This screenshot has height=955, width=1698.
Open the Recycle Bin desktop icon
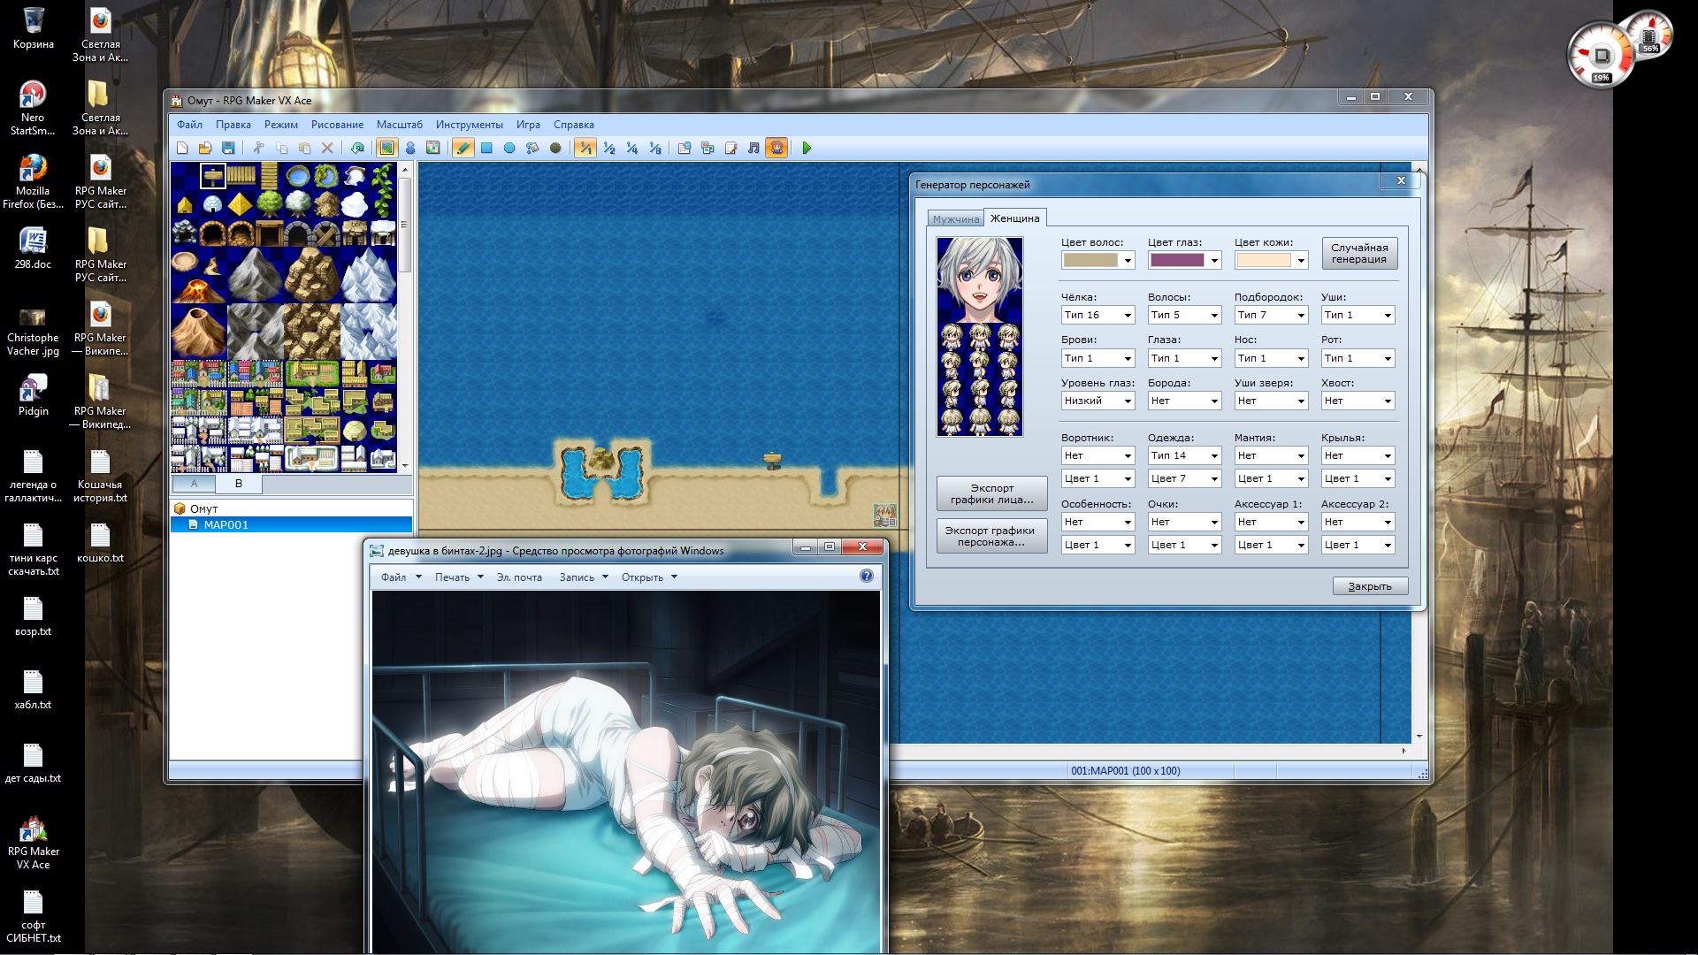point(34,28)
